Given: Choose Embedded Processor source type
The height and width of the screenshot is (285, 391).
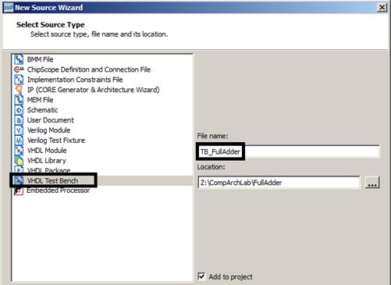Looking at the screenshot, I should point(58,191).
